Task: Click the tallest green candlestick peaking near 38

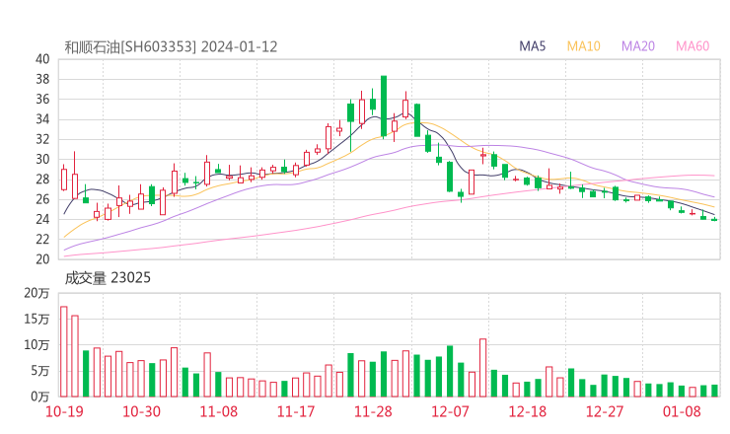Action: click(384, 107)
